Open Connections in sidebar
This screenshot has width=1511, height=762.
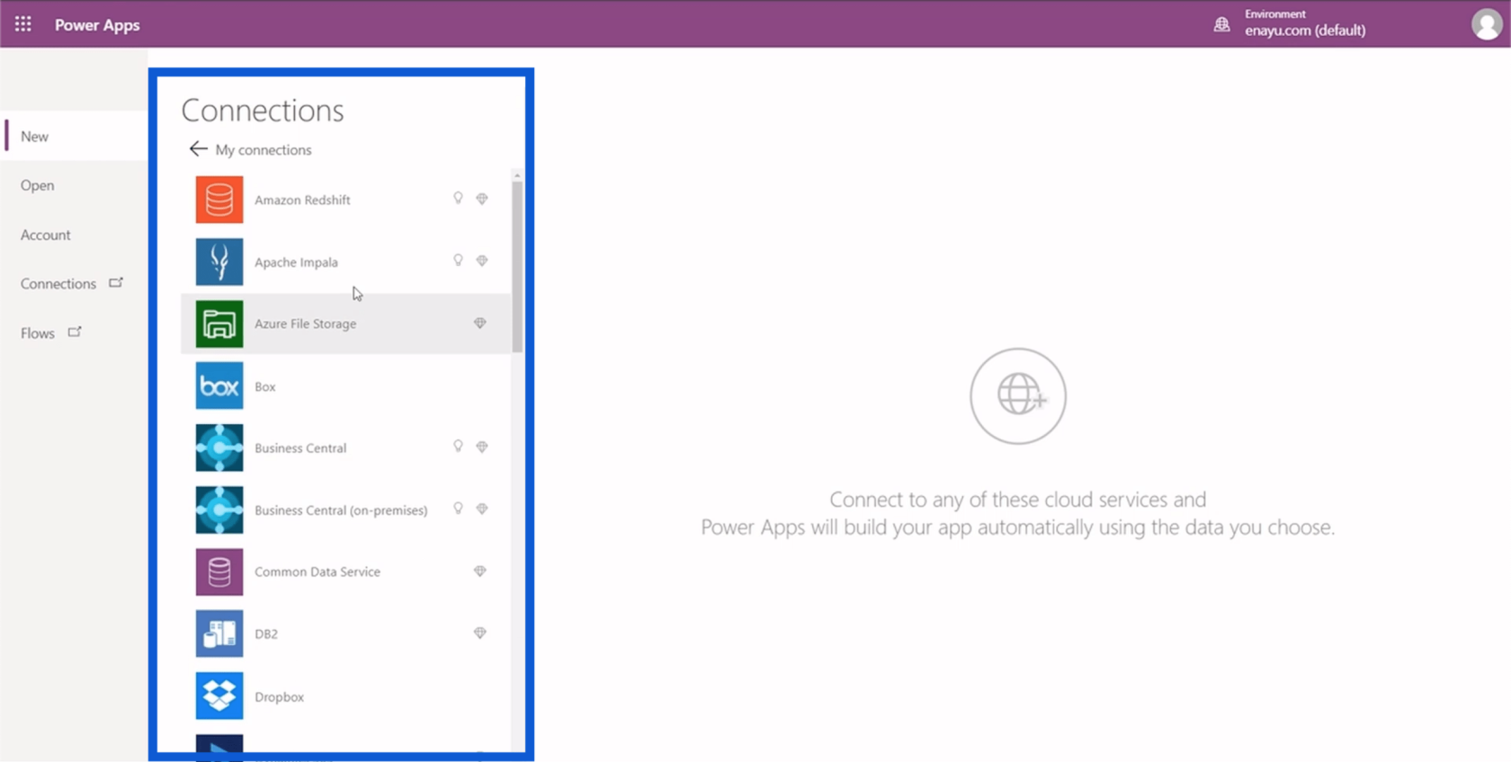(58, 284)
